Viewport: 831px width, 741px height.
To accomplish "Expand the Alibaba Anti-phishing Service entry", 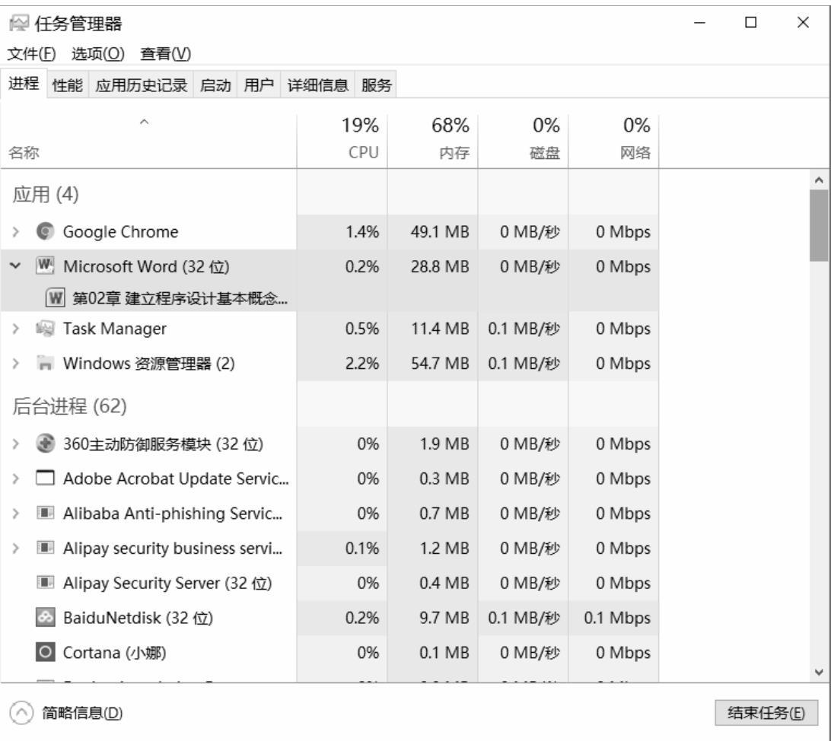I will (16, 513).
